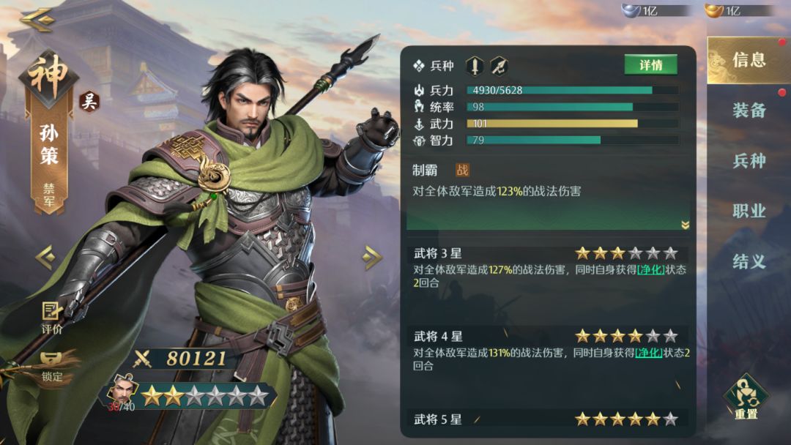Open the 信息 info tab
This screenshot has width=791, height=445.
pyautogui.click(x=749, y=61)
